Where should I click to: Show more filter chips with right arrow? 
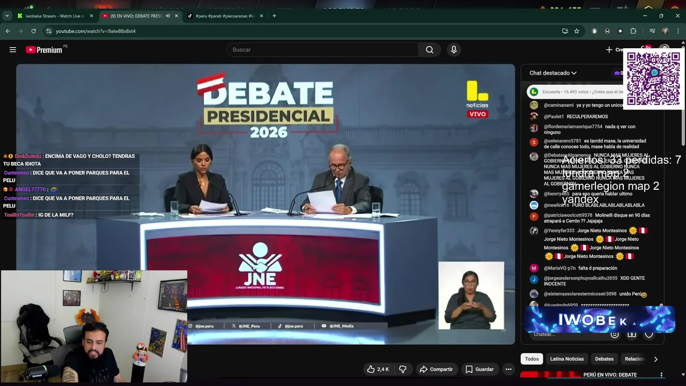coord(655,359)
